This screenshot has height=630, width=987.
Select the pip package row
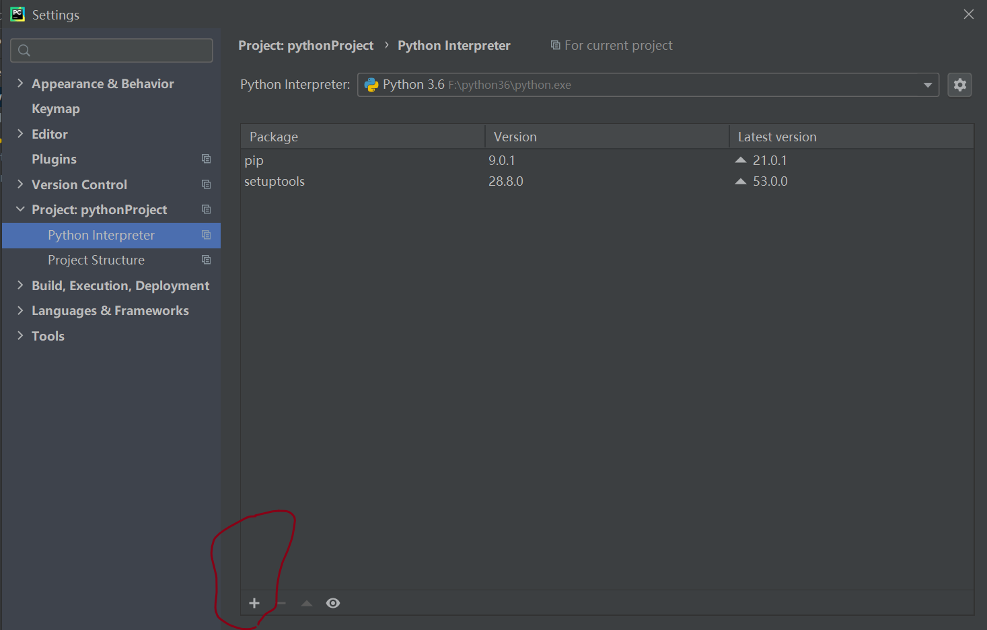tap(607, 160)
